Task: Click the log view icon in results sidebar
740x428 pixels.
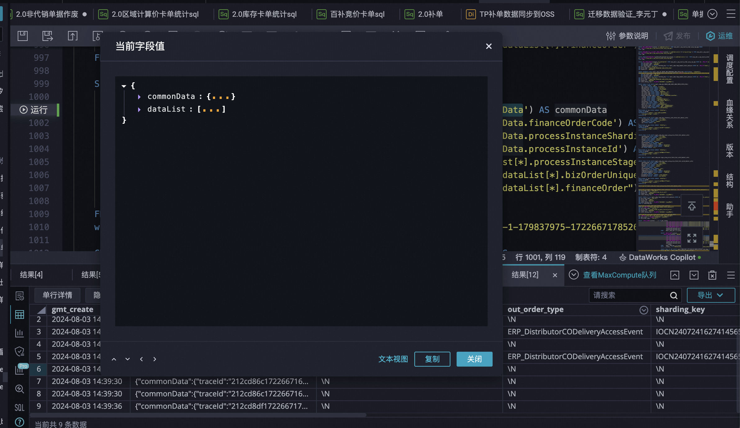Action: pyautogui.click(x=20, y=296)
